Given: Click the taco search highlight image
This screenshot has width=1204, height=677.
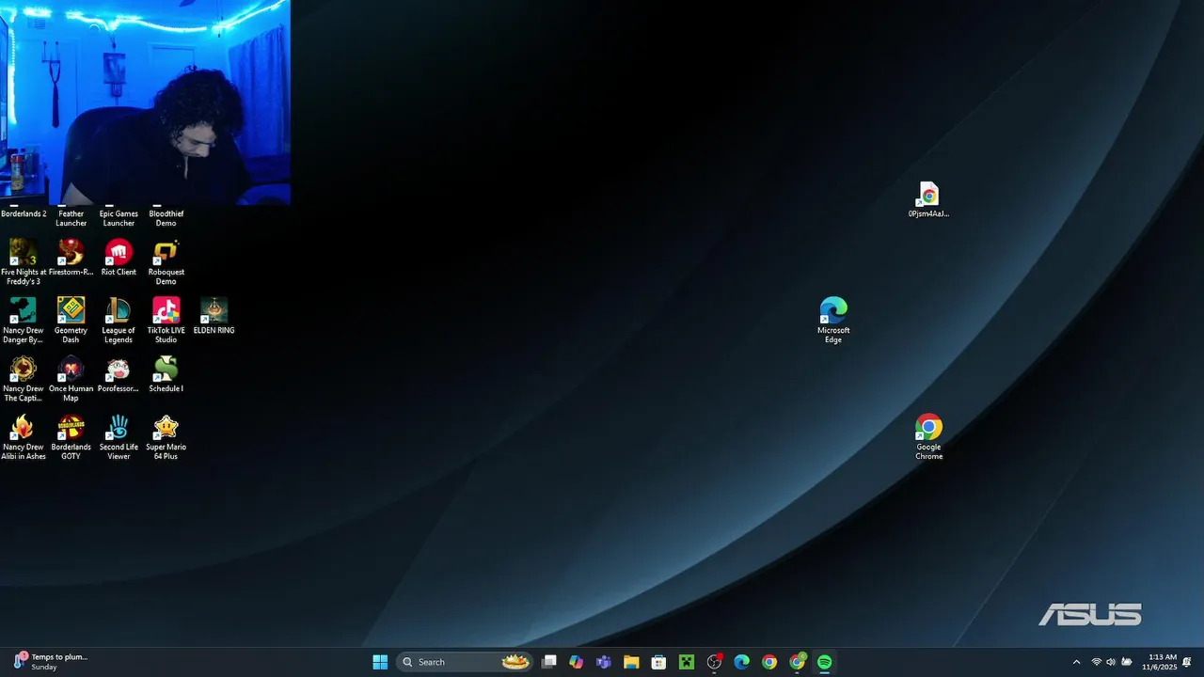Looking at the screenshot, I should (515, 662).
